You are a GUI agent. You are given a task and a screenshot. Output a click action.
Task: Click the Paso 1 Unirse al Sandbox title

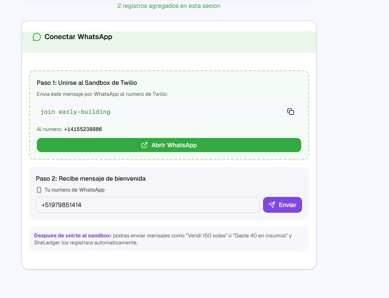pos(87,83)
